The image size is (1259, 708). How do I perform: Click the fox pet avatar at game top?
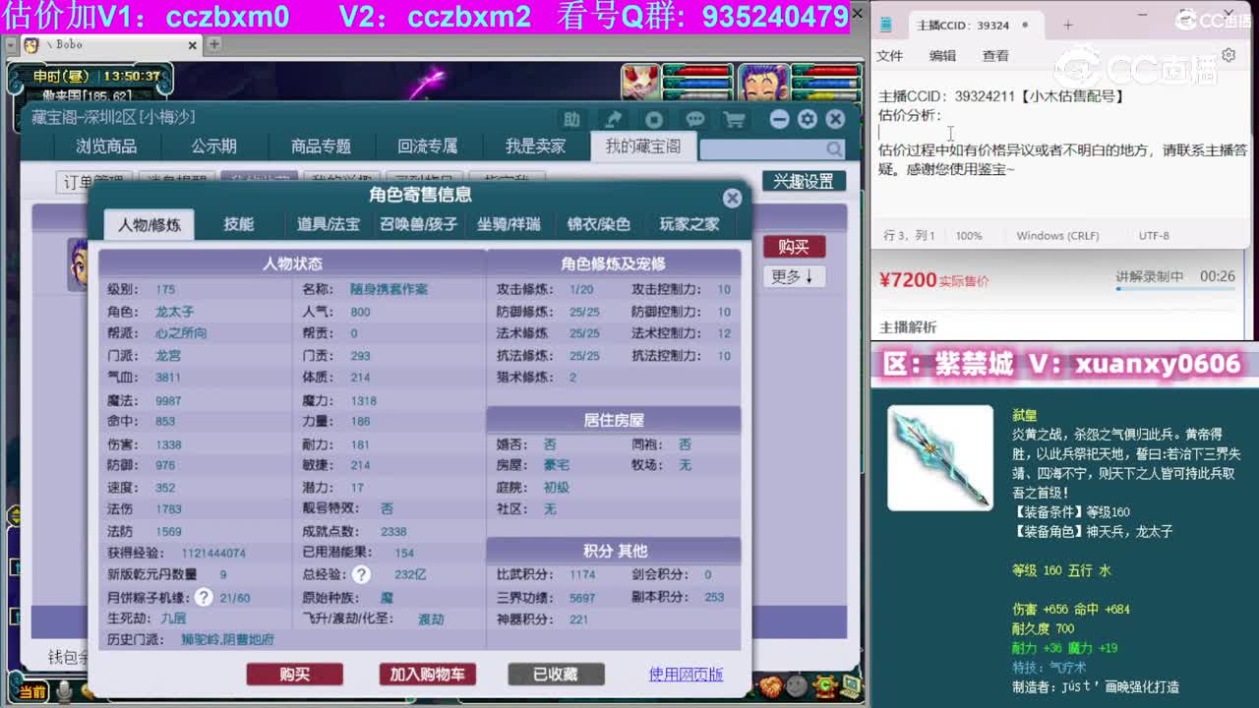(640, 83)
